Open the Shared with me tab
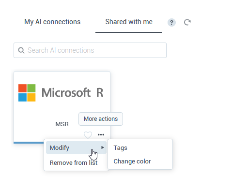 pyautogui.click(x=129, y=22)
